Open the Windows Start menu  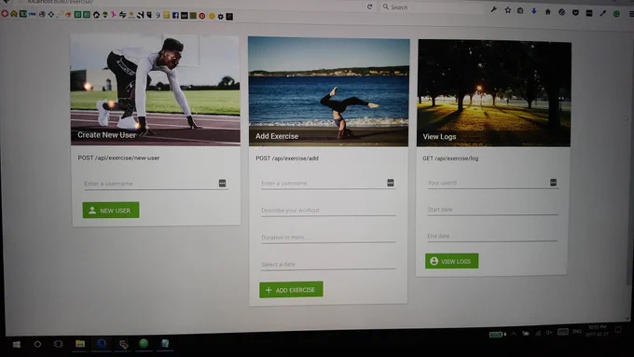[x=17, y=344]
